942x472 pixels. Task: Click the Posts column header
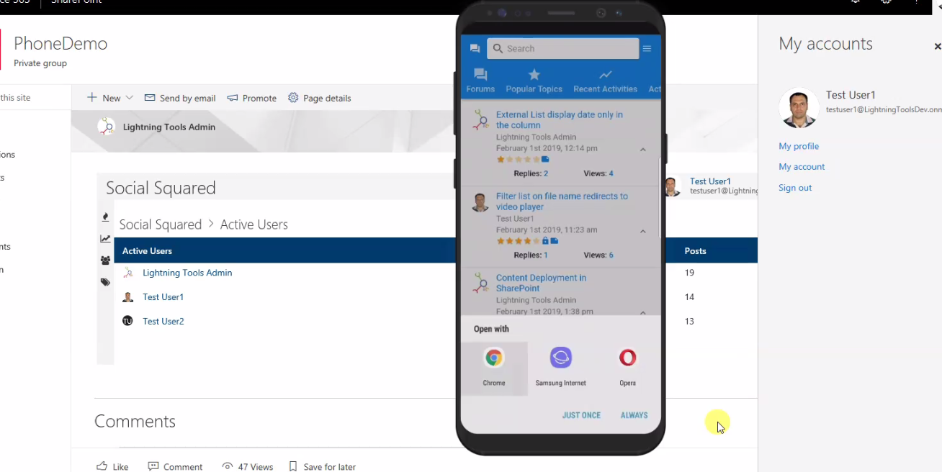(695, 251)
